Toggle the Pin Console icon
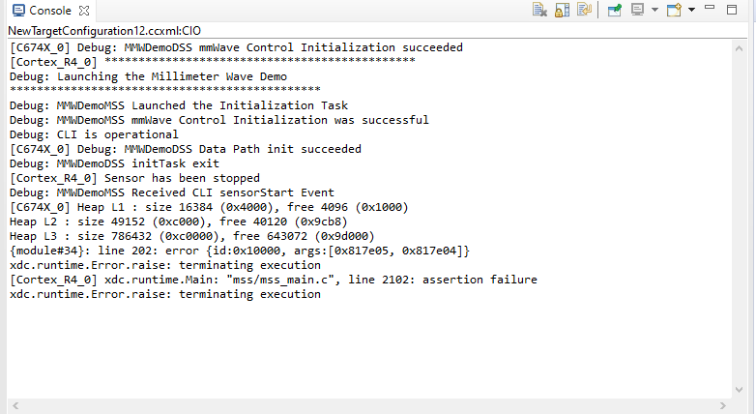 615,10
